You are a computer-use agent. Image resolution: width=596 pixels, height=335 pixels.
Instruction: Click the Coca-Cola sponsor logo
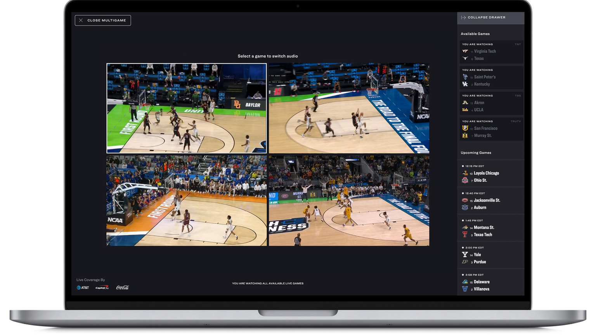pyautogui.click(x=123, y=287)
